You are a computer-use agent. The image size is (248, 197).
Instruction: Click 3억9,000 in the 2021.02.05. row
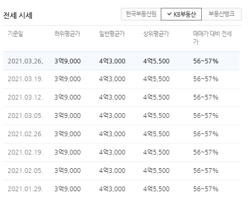[x=68, y=171]
